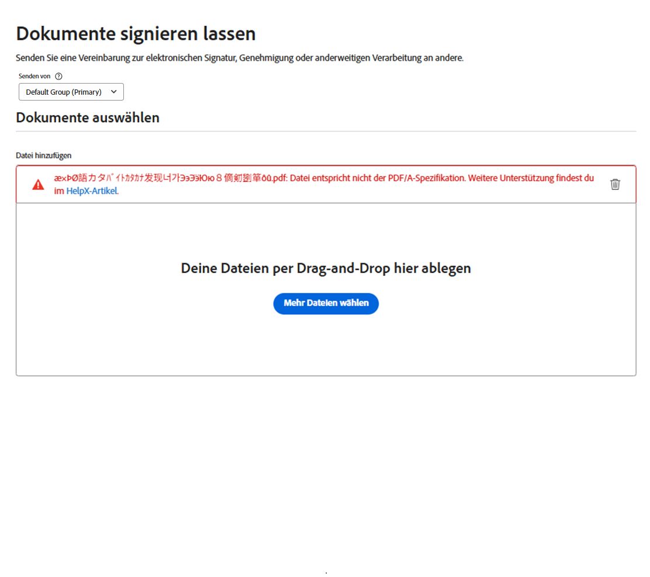Open the Default Group (Primary) dropdown
The width and height of the screenshot is (650, 577).
(x=71, y=92)
